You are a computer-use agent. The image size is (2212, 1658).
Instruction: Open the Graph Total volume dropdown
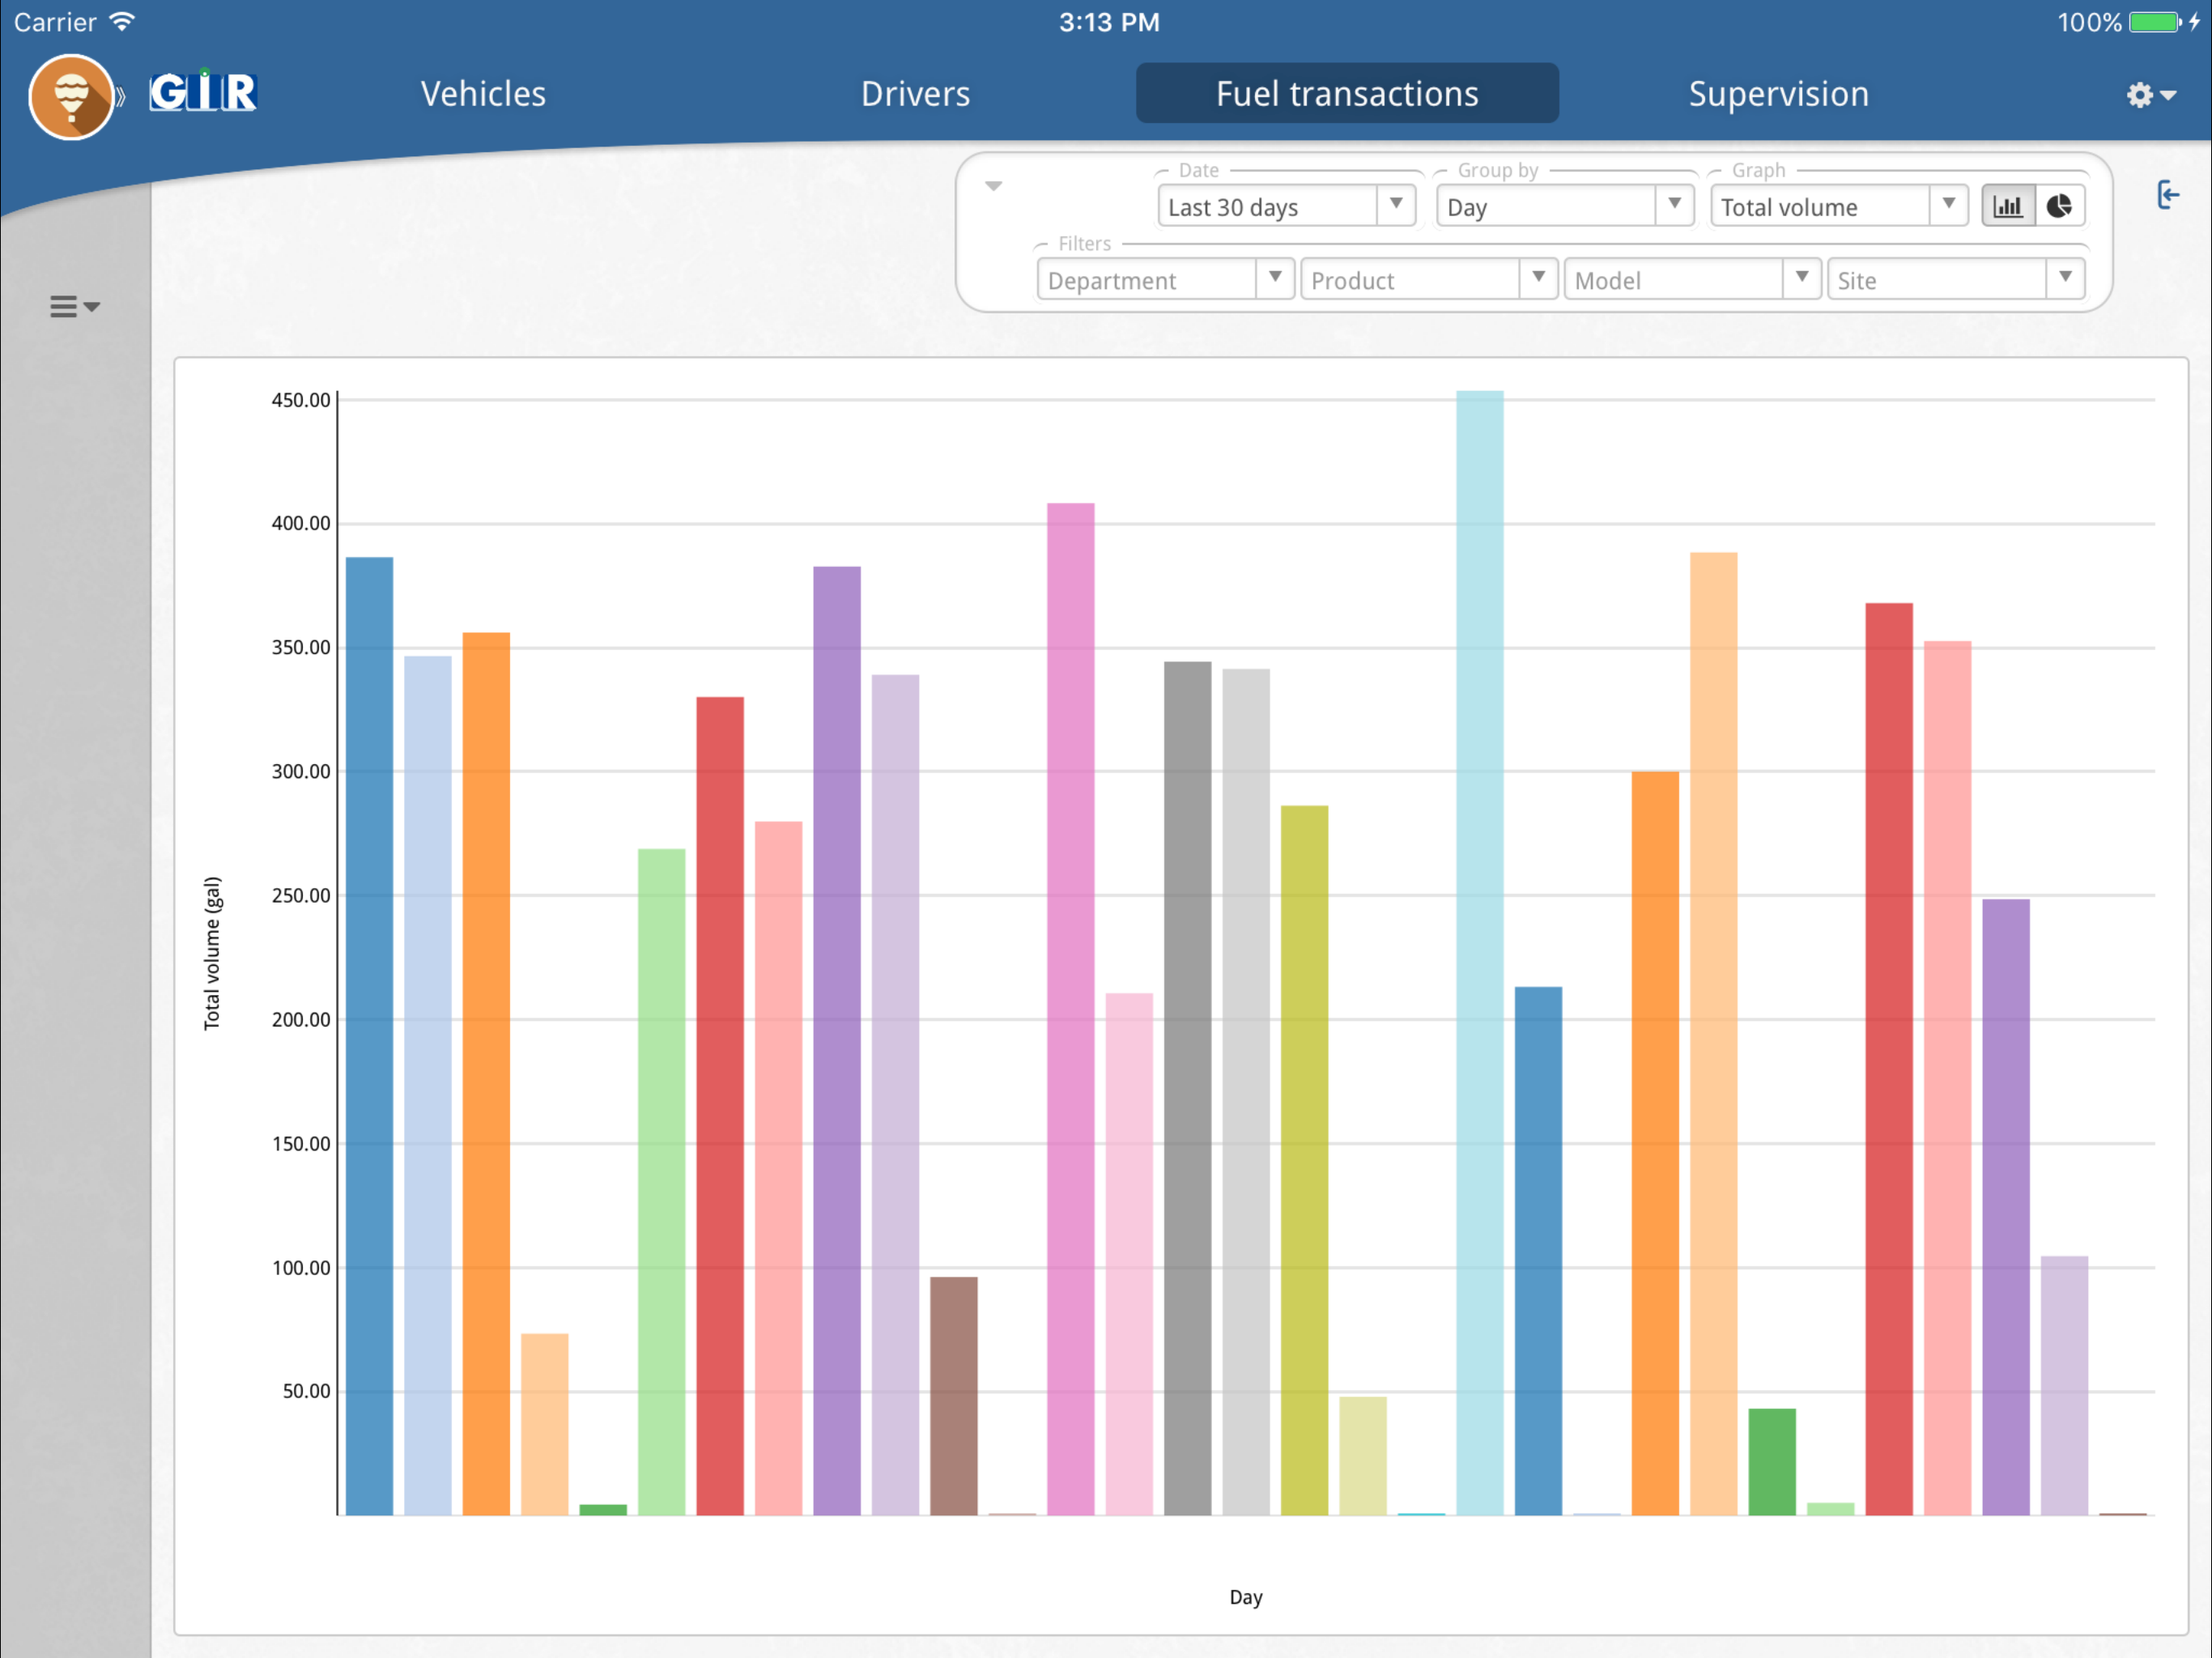1838,206
